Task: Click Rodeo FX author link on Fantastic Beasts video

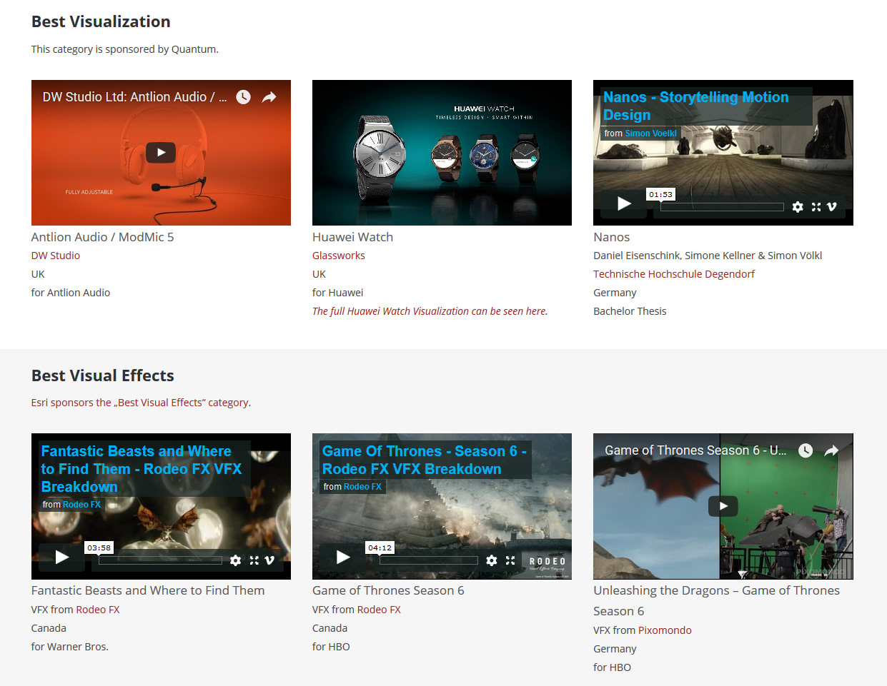Action: point(81,505)
